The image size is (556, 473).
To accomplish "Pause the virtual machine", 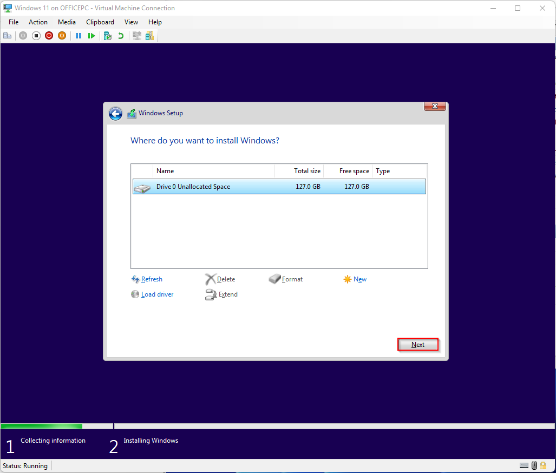I will 79,35.
